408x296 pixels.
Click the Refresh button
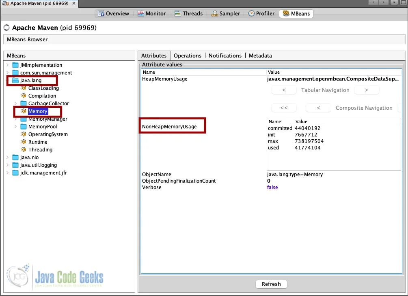pos(271,284)
